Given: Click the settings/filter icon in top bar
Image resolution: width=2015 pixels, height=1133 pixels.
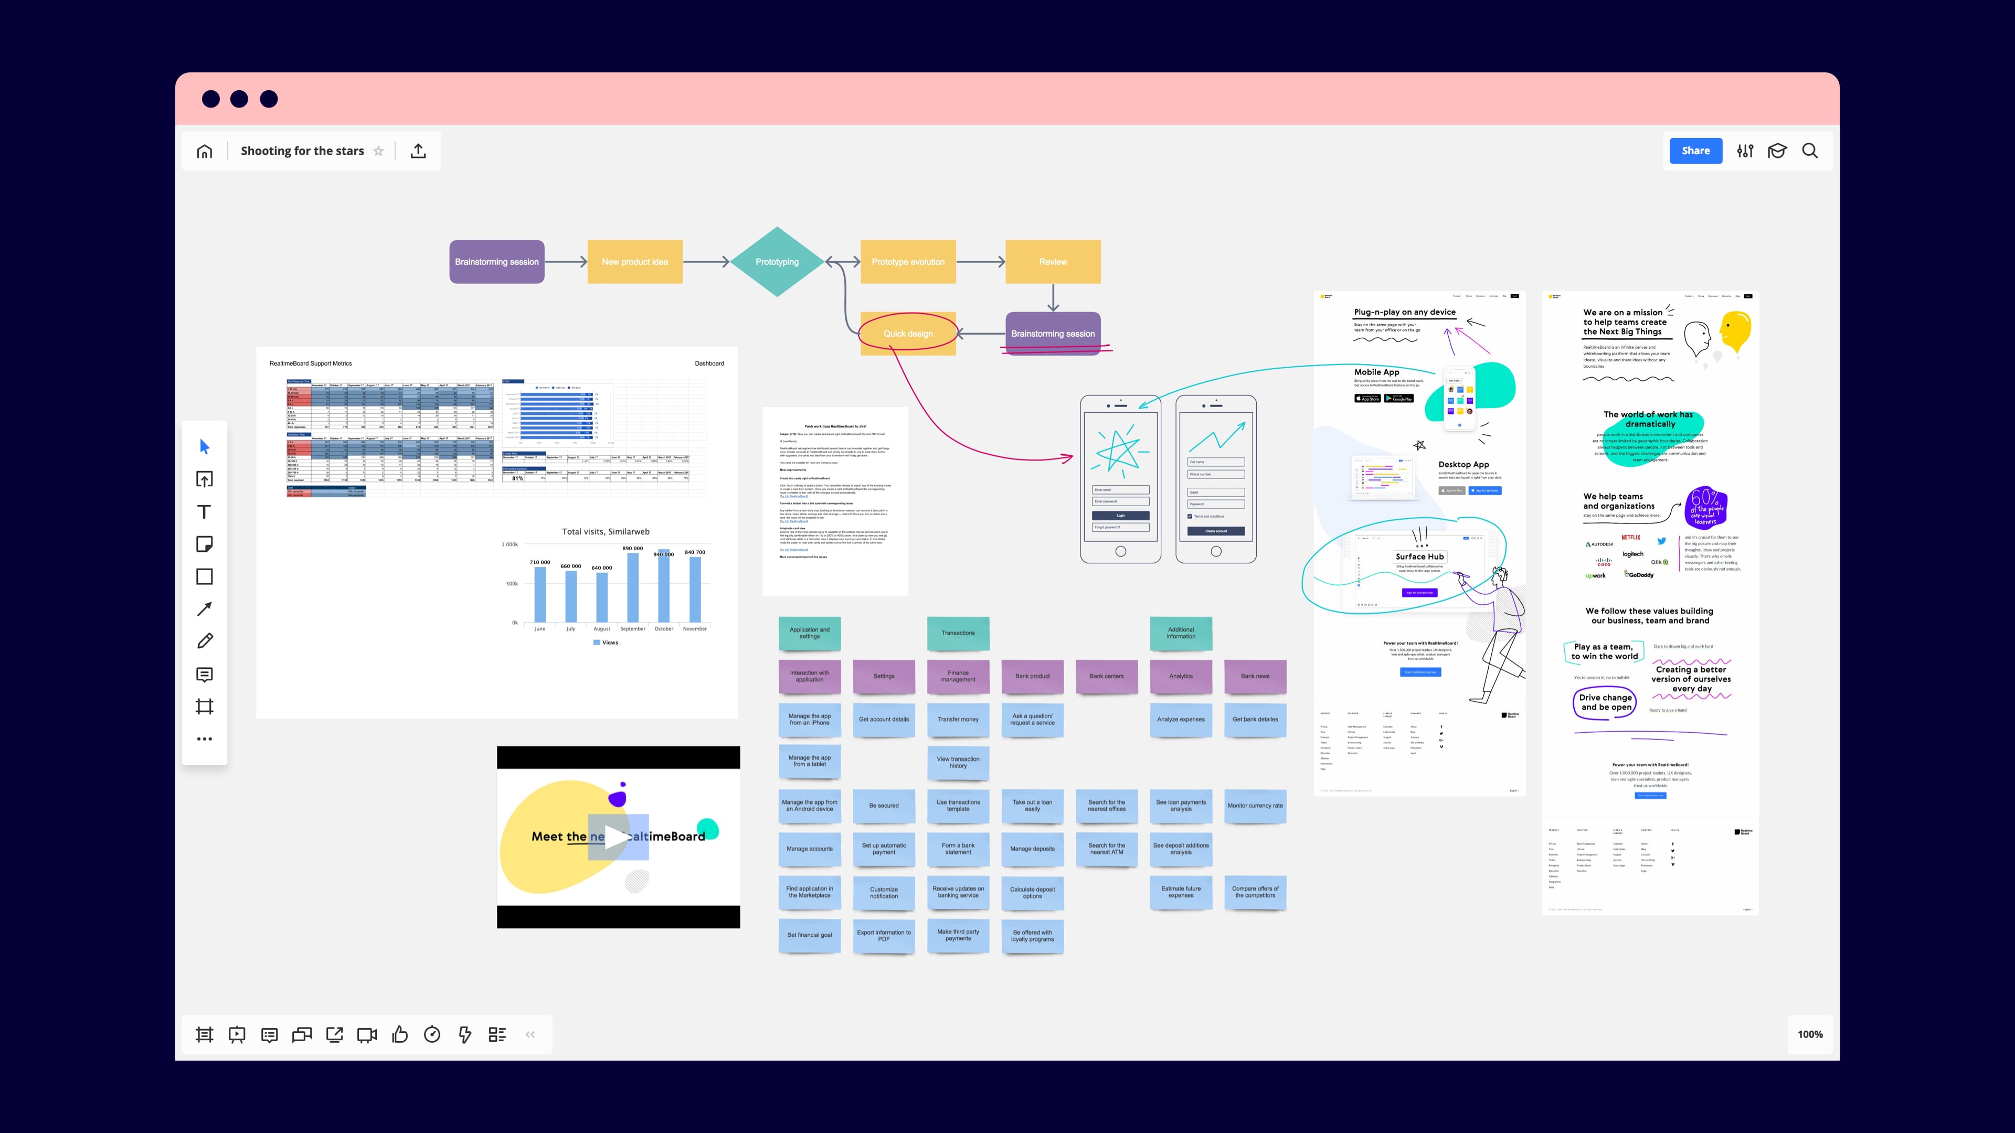Looking at the screenshot, I should coord(1745,151).
